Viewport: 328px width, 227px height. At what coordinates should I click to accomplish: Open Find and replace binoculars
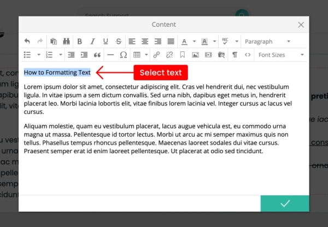(66, 42)
